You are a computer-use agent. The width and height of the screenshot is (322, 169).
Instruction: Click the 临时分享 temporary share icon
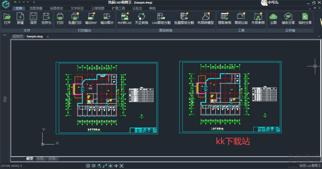click(x=305, y=18)
